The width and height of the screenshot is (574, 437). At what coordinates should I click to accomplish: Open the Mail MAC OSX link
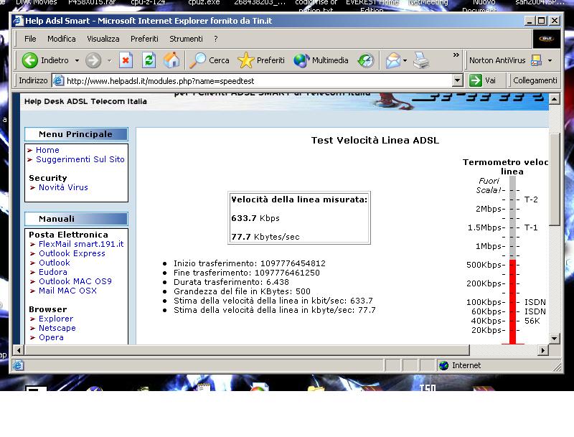click(67, 291)
